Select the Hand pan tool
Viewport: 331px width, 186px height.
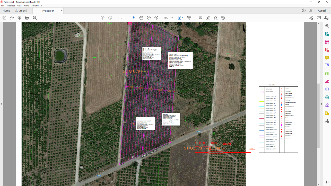tap(141, 18)
